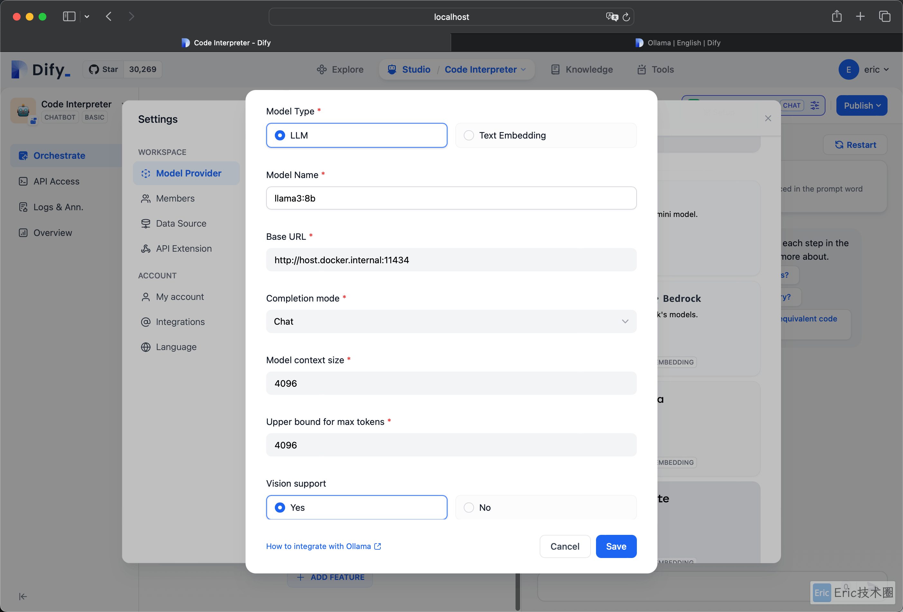Open the Completion mode dropdown
The image size is (903, 612).
451,321
